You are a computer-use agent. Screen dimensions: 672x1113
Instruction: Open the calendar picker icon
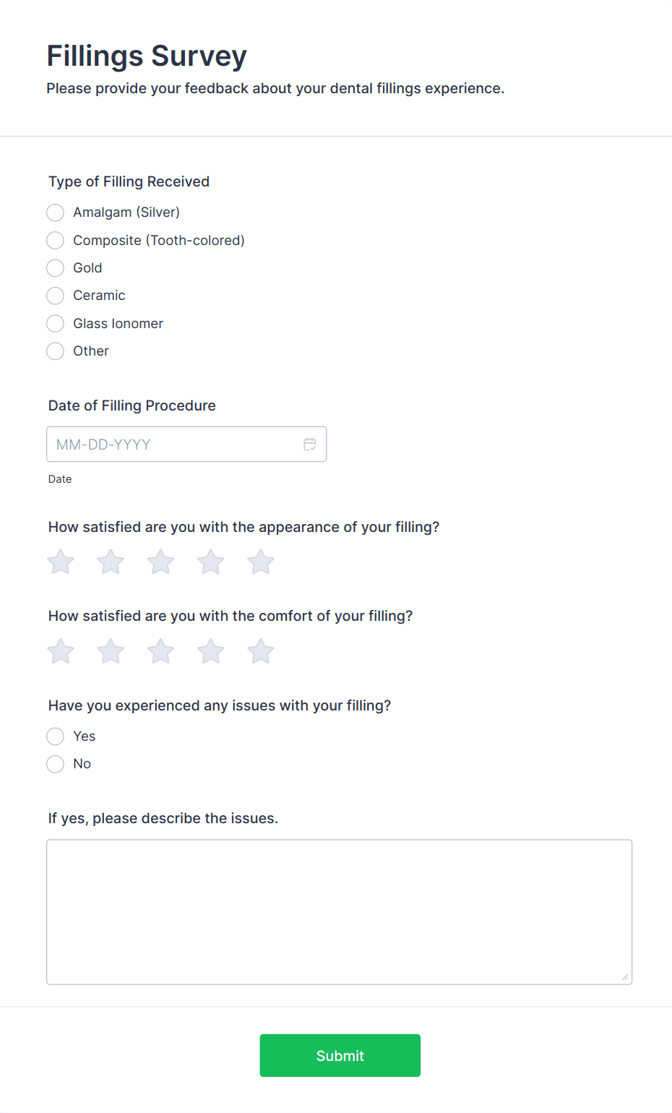(310, 444)
